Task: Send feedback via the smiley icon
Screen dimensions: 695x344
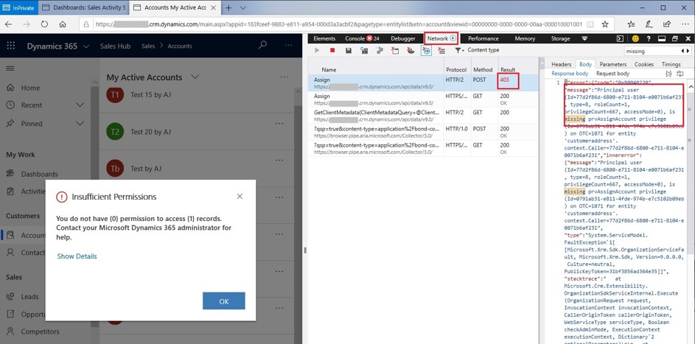Action: [635, 38]
